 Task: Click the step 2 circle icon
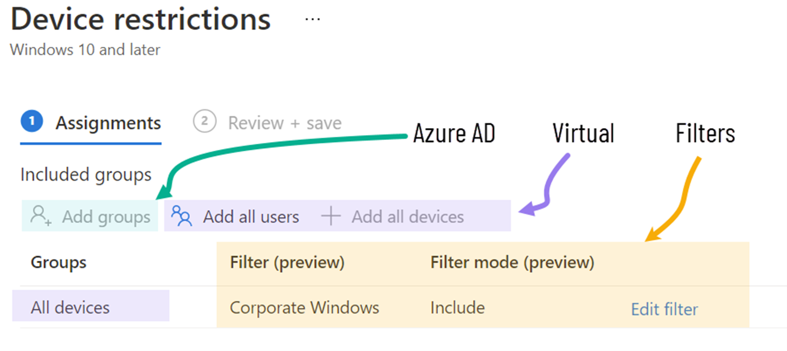click(x=204, y=122)
